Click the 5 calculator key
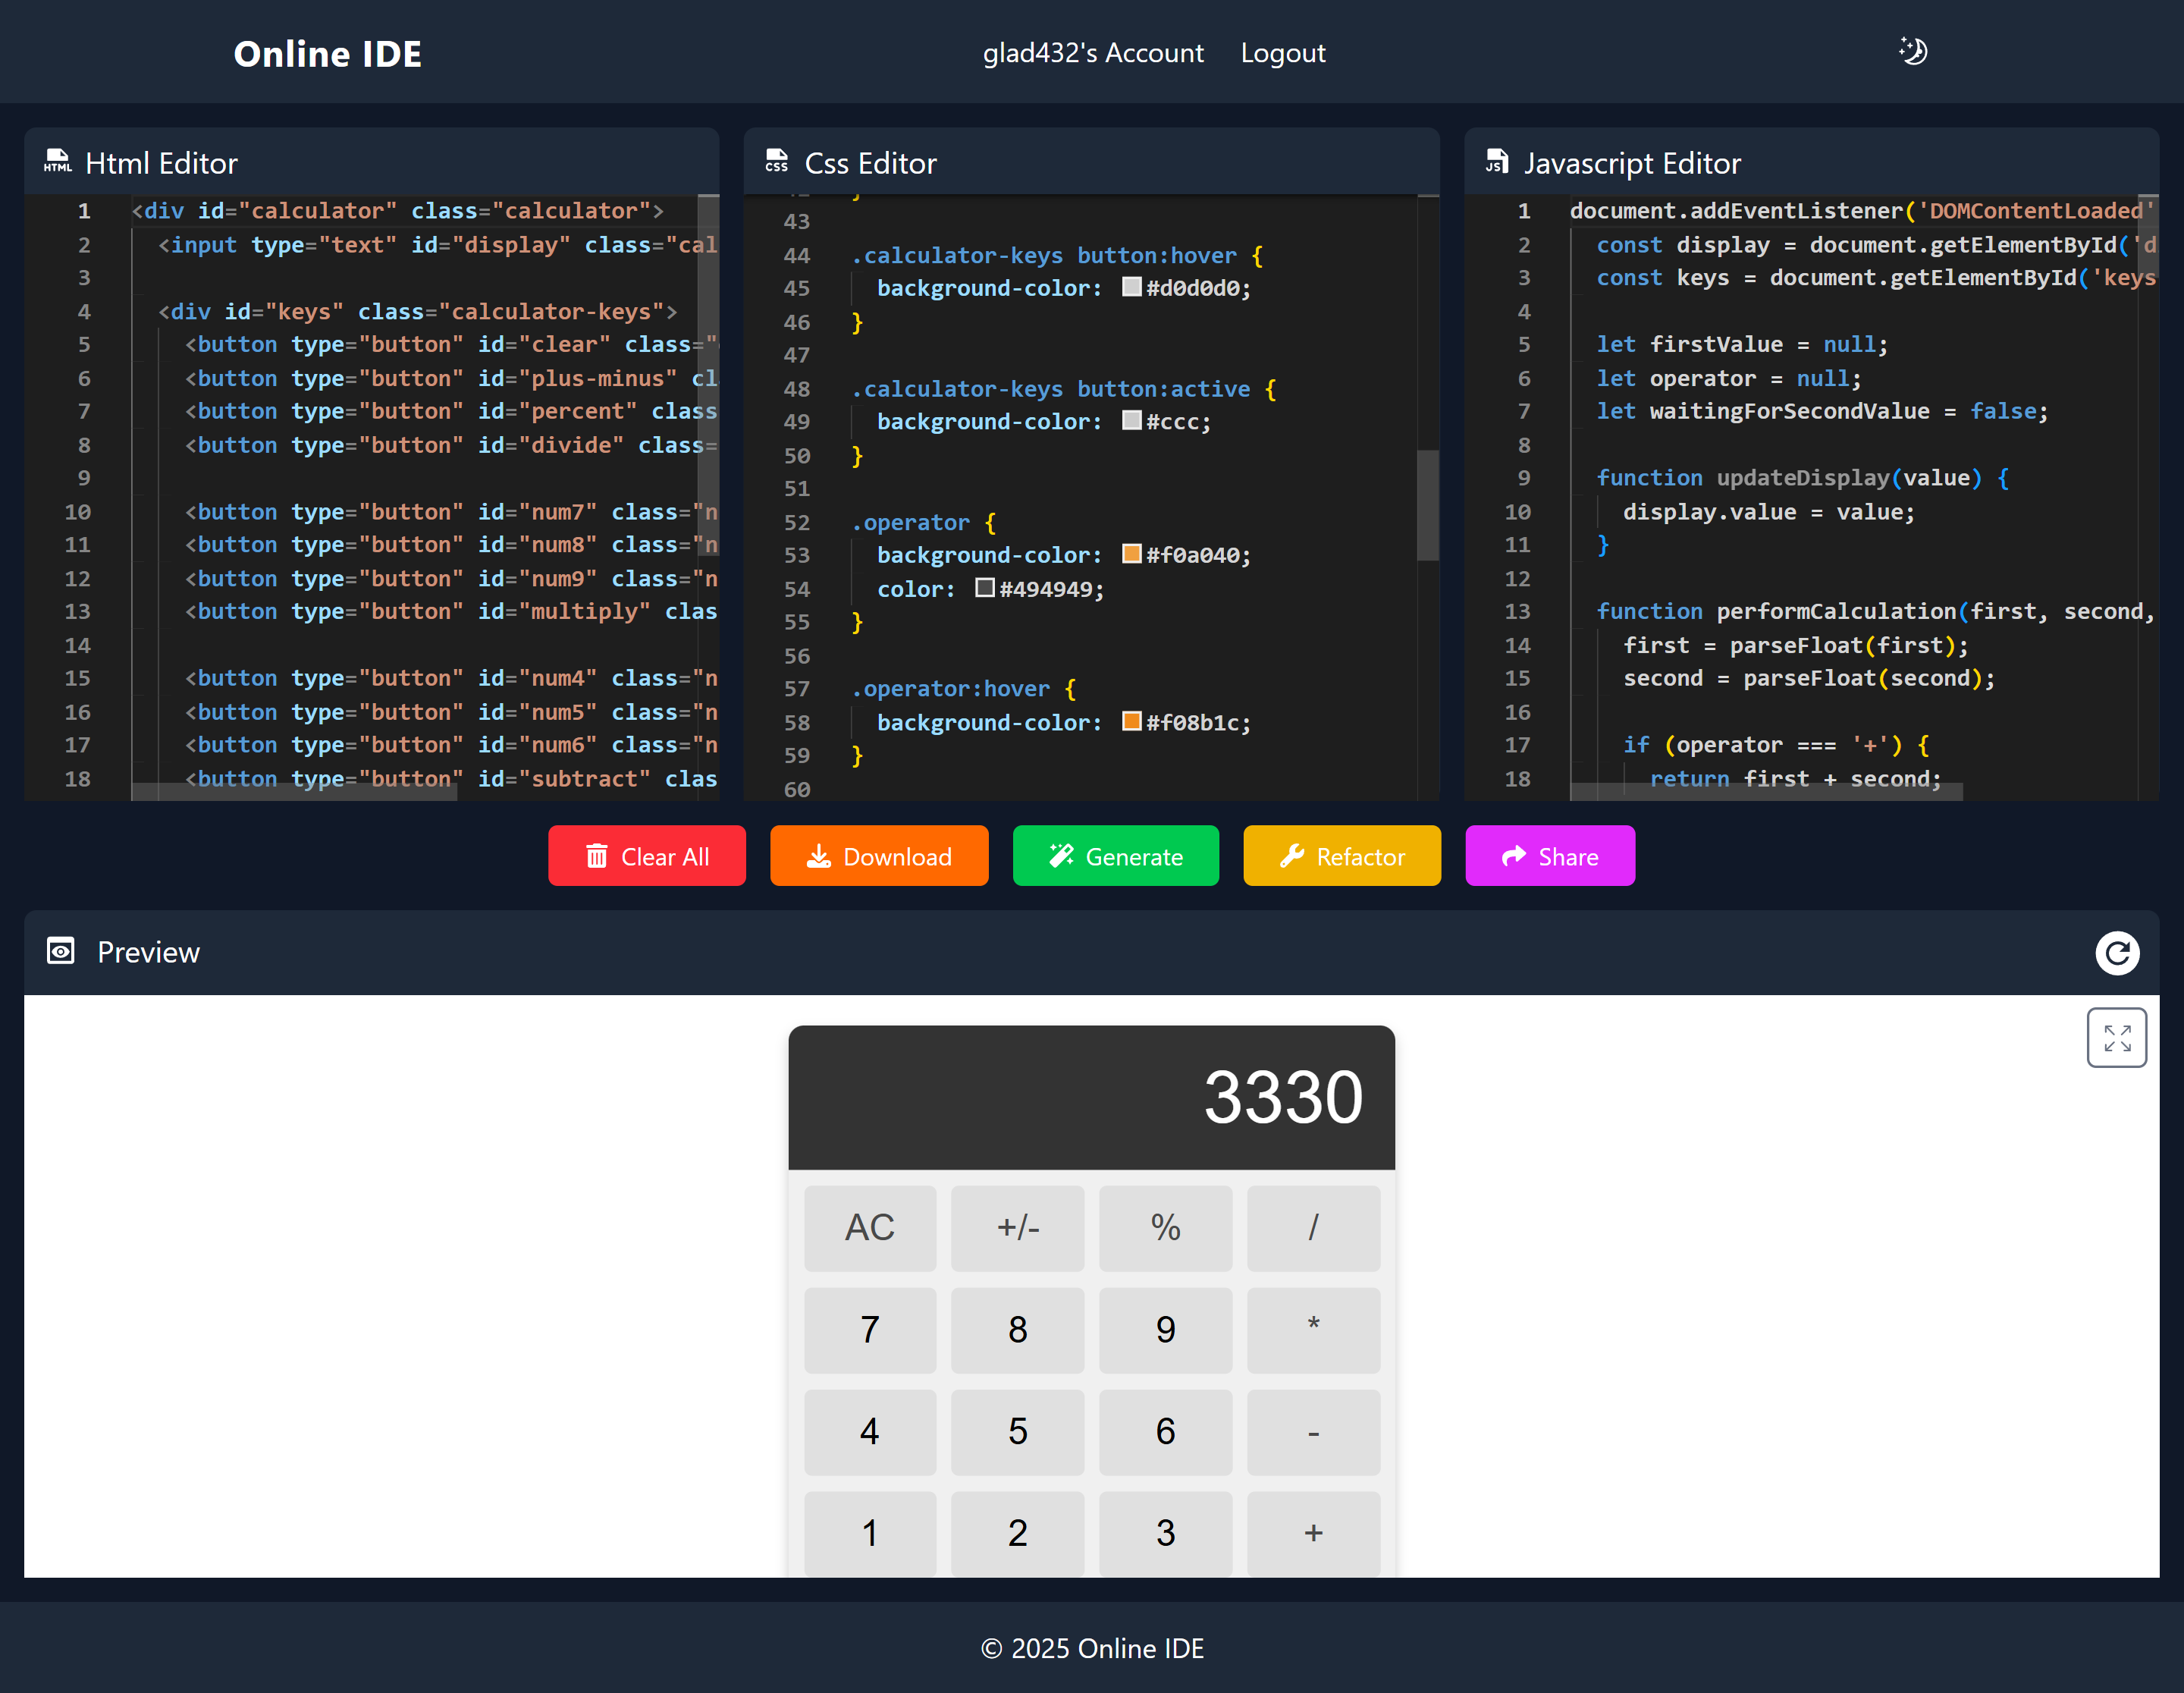This screenshot has height=1693, width=2184. point(1017,1432)
